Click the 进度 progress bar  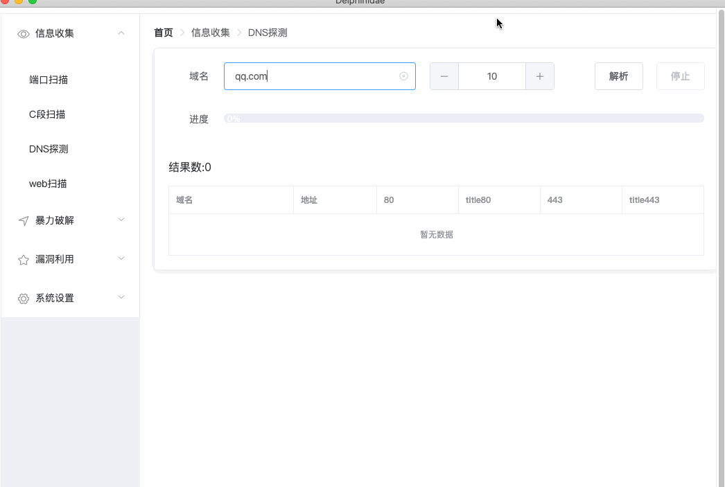tap(463, 118)
